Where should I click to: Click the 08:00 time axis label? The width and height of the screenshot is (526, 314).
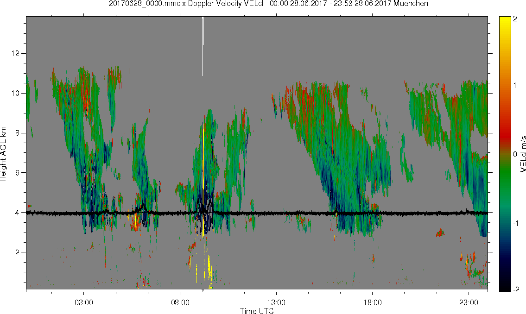click(x=180, y=303)
